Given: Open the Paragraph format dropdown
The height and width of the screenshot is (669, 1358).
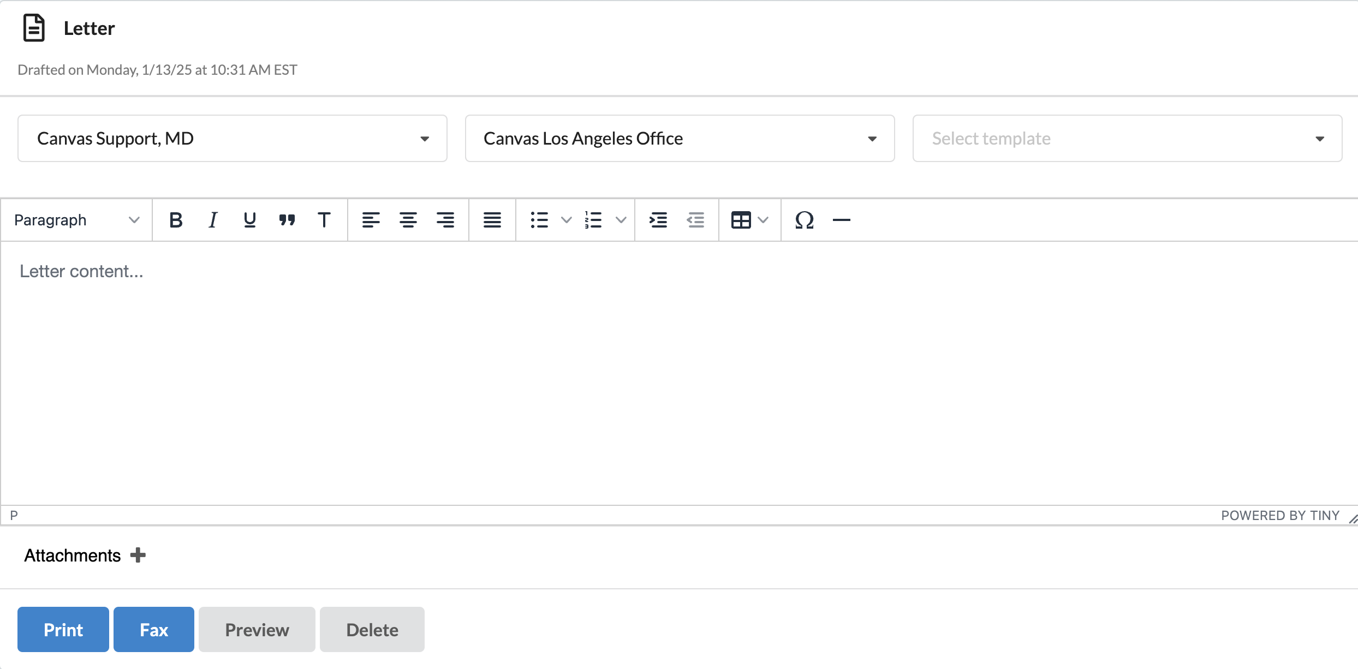Looking at the screenshot, I should [x=76, y=220].
